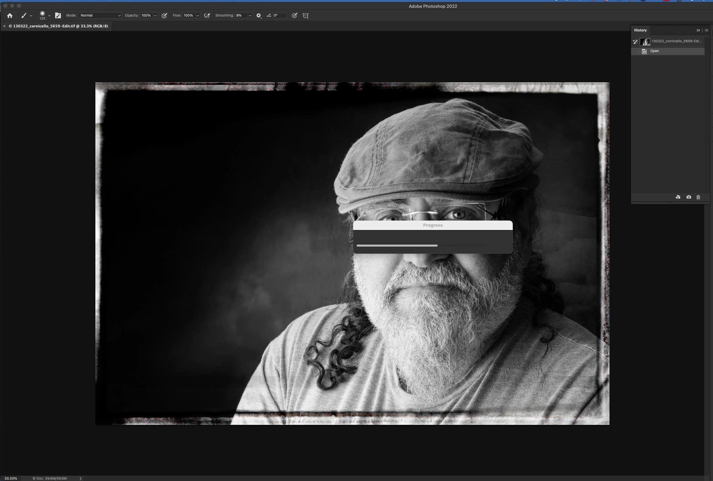Create new document from current state
This screenshot has height=481, width=713.
[678, 197]
